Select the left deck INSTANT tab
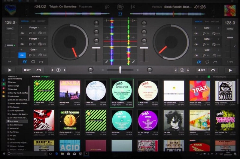Viewport: 240px width, 159px height. [41, 21]
